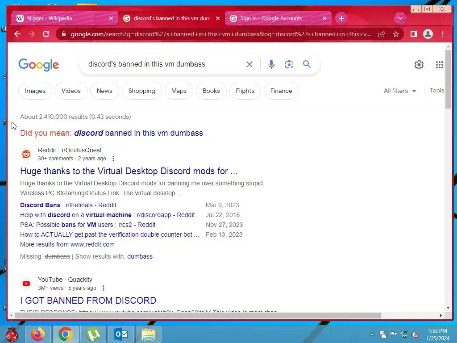Click the Reddit favicon of first result
The height and width of the screenshot is (343, 457).
[26, 154]
